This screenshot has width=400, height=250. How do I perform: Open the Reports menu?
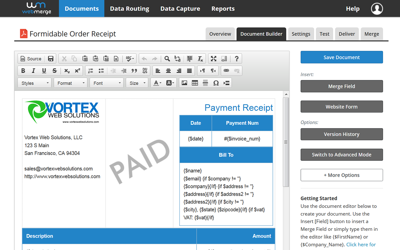click(x=223, y=9)
